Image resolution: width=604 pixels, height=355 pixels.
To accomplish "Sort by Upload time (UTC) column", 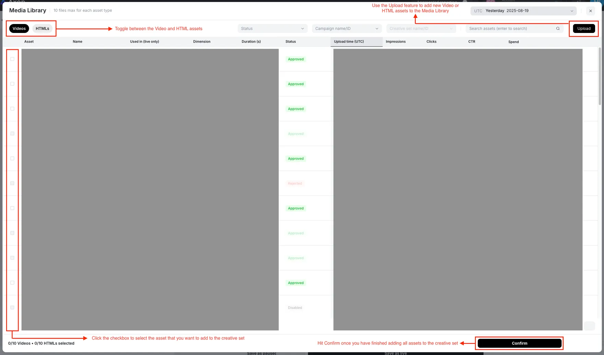I will pos(349,42).
